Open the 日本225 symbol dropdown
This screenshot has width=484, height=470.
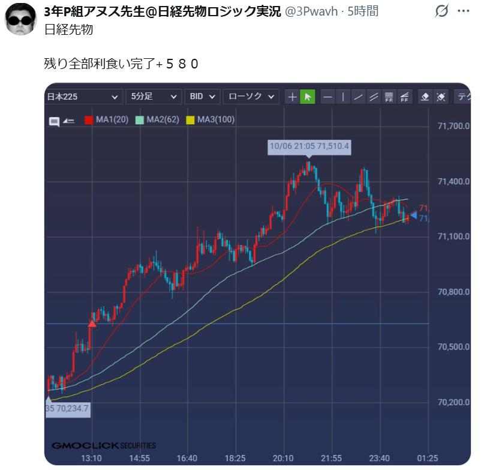pos(83,97)
